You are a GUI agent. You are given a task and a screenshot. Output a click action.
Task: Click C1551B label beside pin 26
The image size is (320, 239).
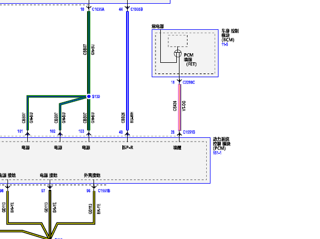pos(189,132)
